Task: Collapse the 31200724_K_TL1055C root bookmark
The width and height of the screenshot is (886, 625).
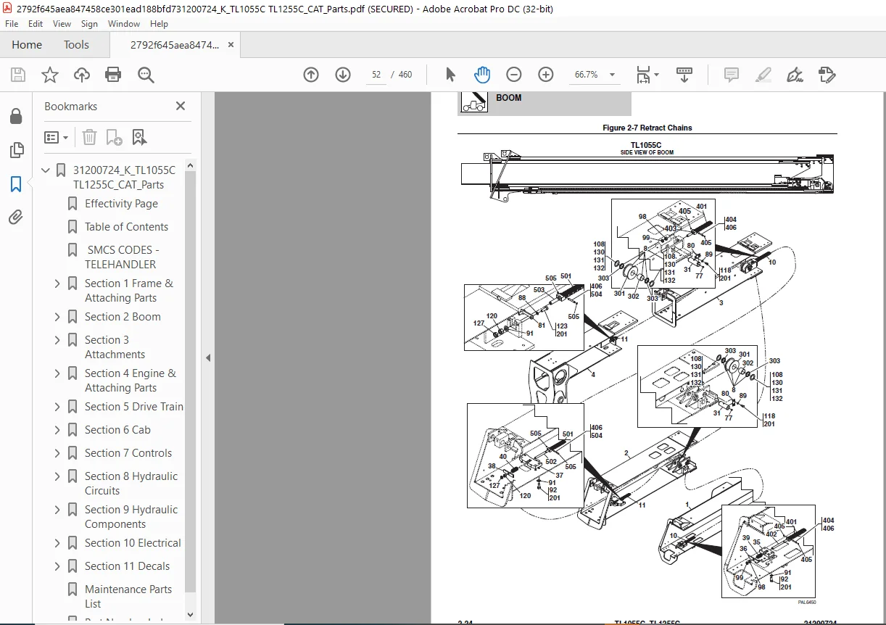Action: click(46, 170)
